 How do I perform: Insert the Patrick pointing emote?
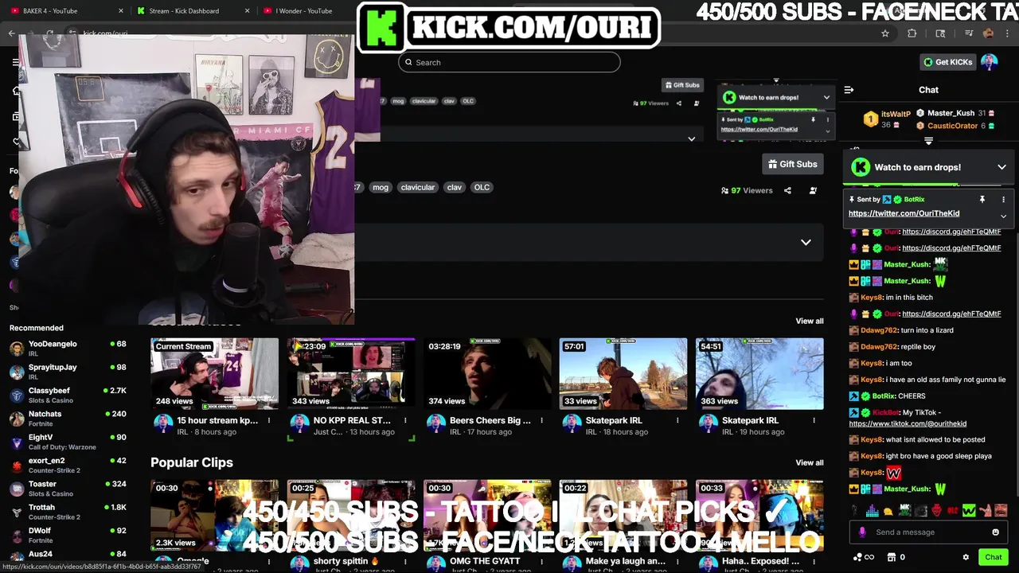click(x=985, y=511)
